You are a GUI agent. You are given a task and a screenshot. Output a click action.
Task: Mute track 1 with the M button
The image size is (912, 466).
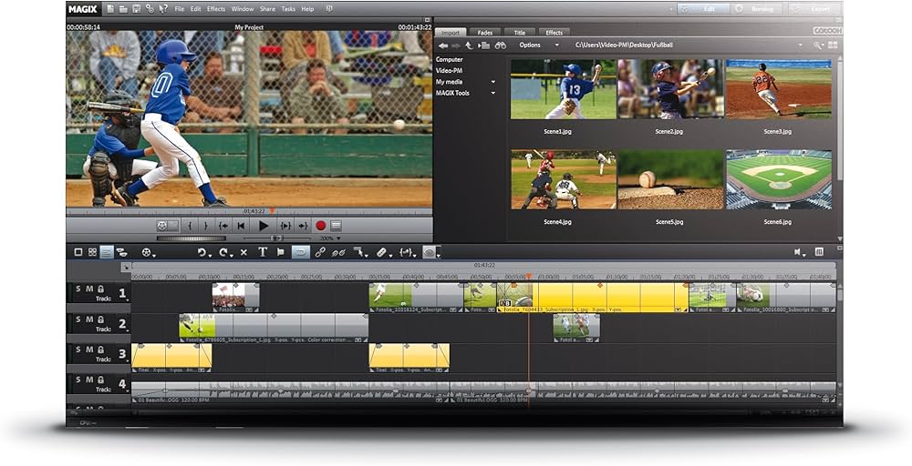(89, 289)
